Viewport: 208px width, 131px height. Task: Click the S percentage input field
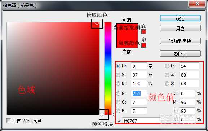click(139, 75)
